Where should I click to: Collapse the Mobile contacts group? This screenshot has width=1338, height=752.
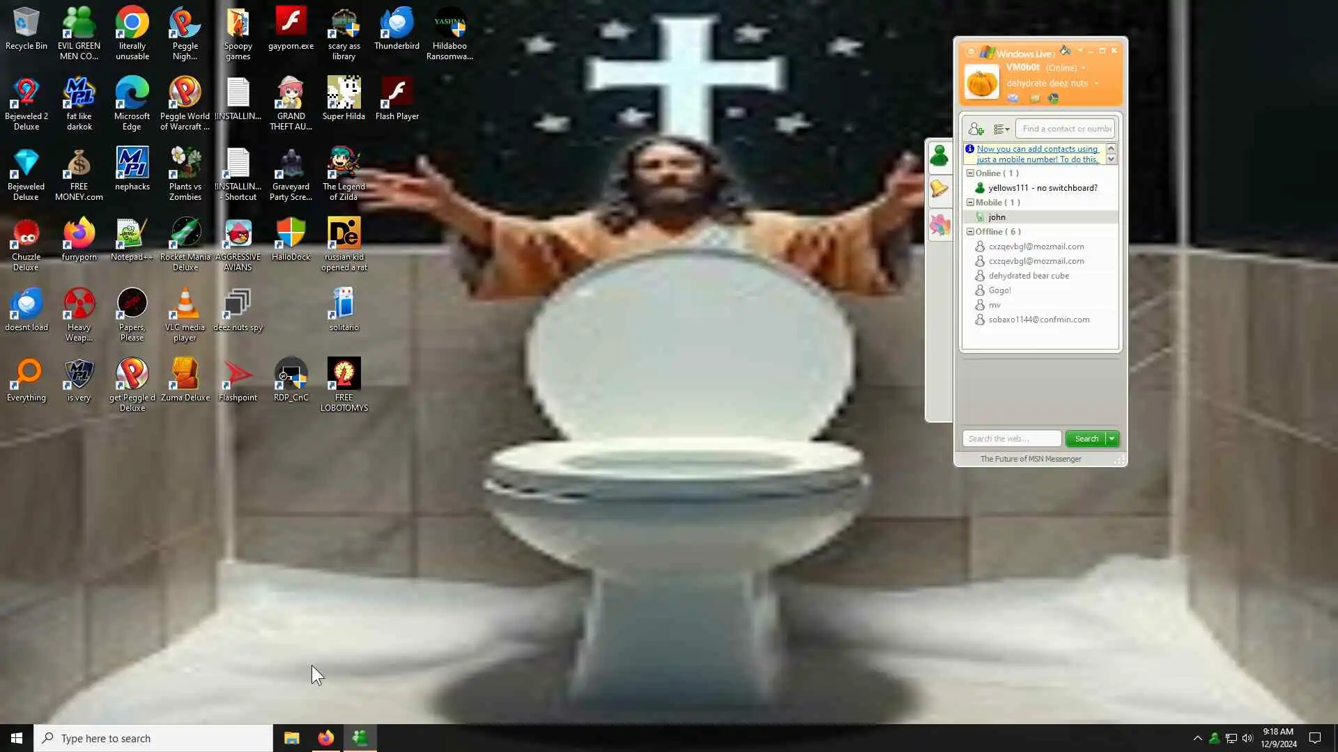[x=970, y=202]
